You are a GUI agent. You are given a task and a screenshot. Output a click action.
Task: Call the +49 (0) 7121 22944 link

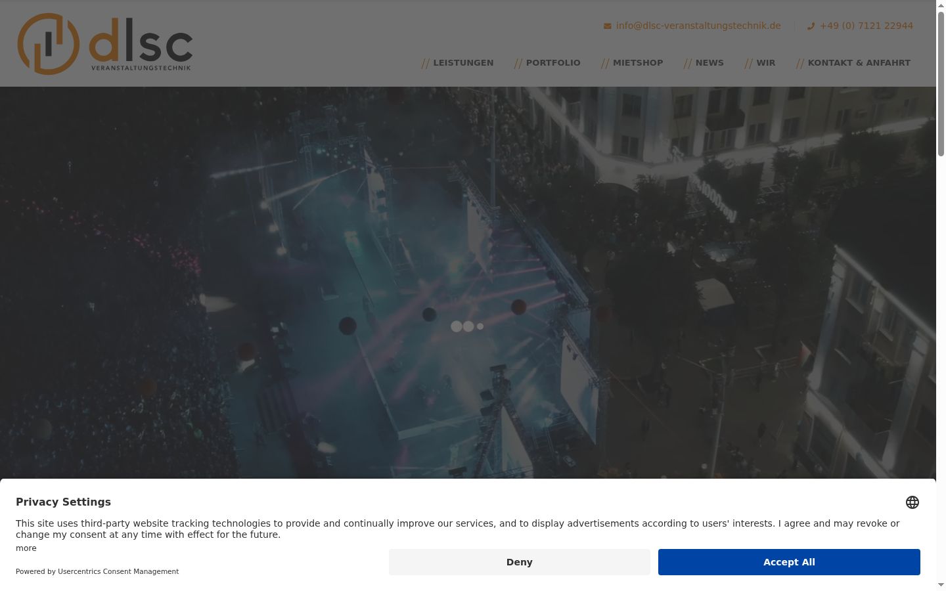(x=866, y=26)
